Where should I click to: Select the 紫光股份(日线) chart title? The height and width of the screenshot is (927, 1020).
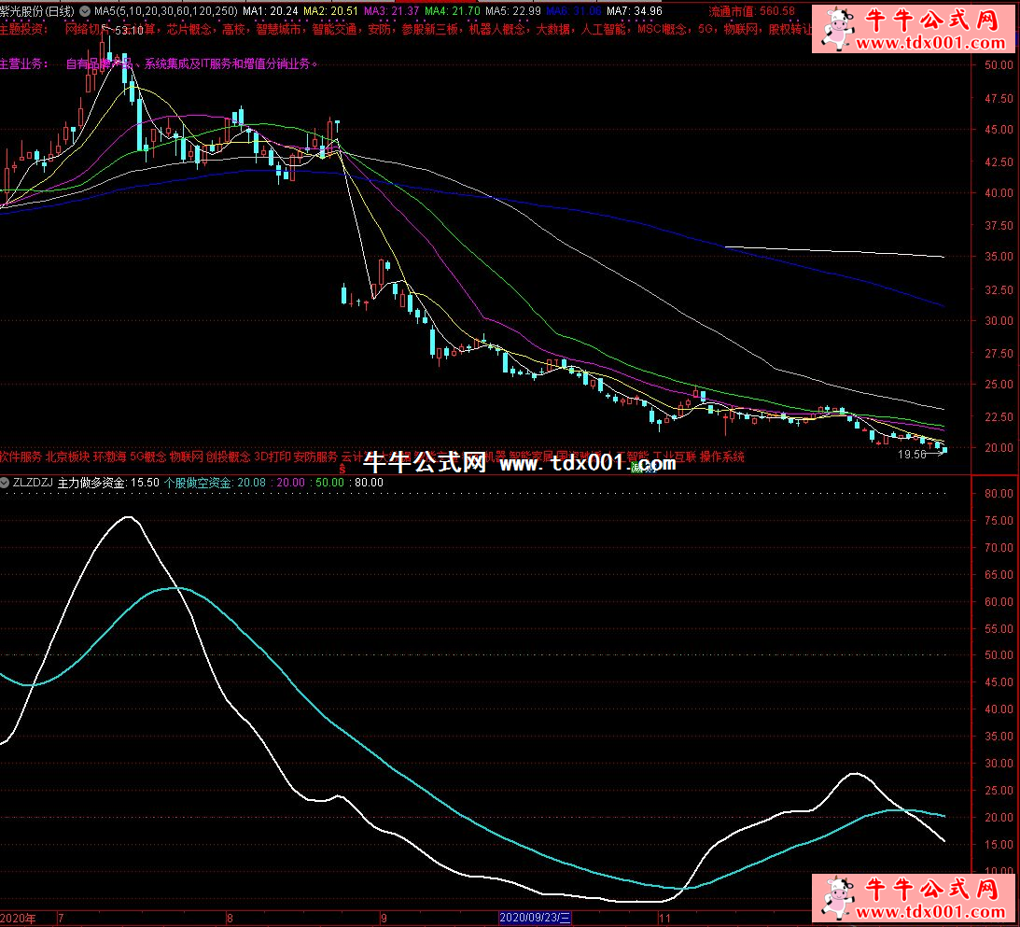pyautogui.click(x=38, y=11)
